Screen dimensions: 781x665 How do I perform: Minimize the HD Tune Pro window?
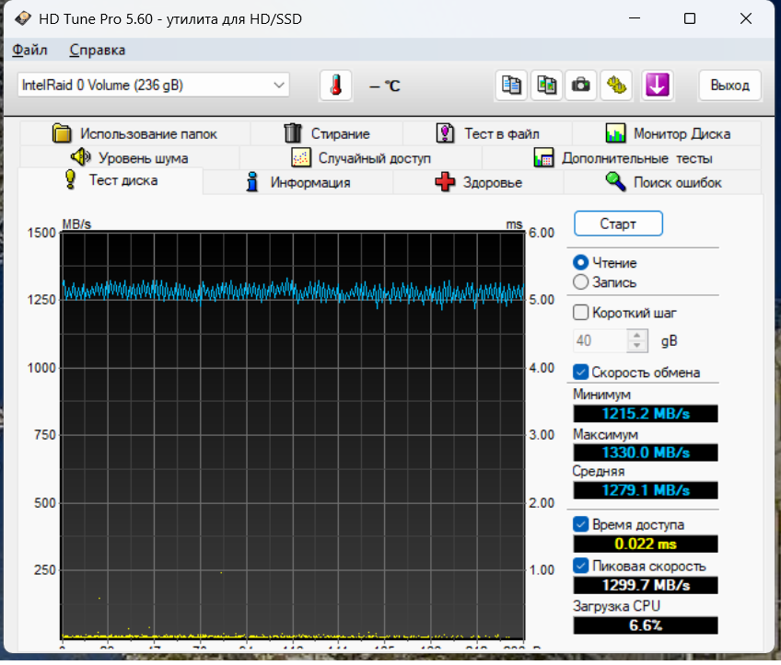click(x=634, y=19)
